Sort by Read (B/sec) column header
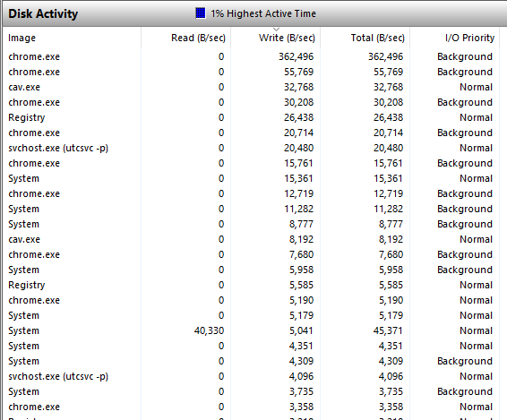This screenshot has height=420, width=507. (186, 38)
